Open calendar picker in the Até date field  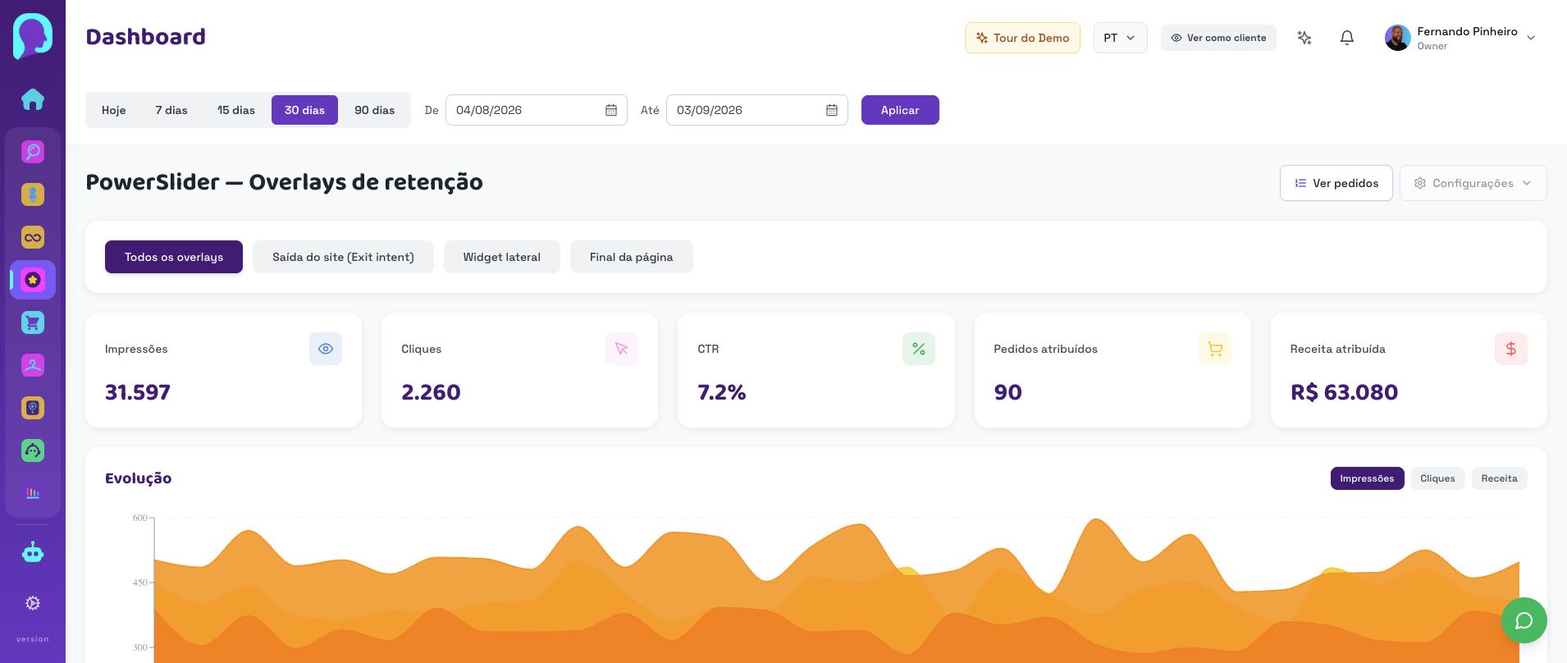tap(832, 110)
